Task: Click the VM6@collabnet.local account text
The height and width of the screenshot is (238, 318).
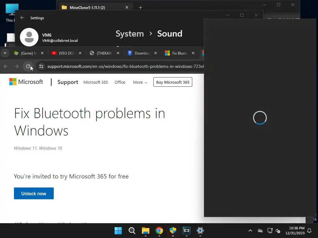Action: click(60, 41)
